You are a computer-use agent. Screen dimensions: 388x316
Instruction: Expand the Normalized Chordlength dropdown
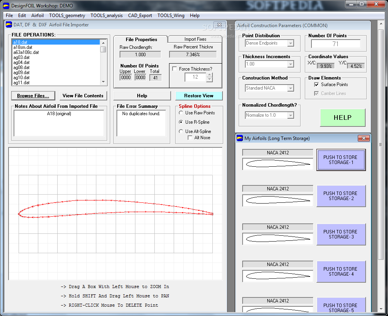(291, 115)
